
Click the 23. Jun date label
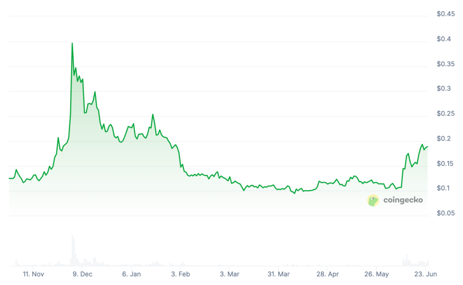425,274
